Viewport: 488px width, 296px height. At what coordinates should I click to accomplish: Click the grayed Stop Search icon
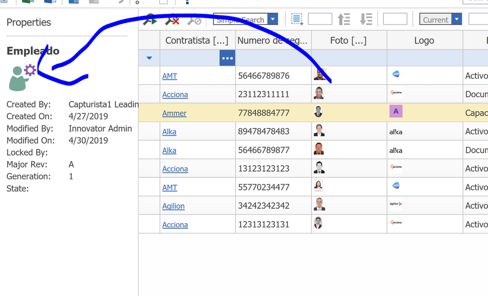click(x=194, y=20)
